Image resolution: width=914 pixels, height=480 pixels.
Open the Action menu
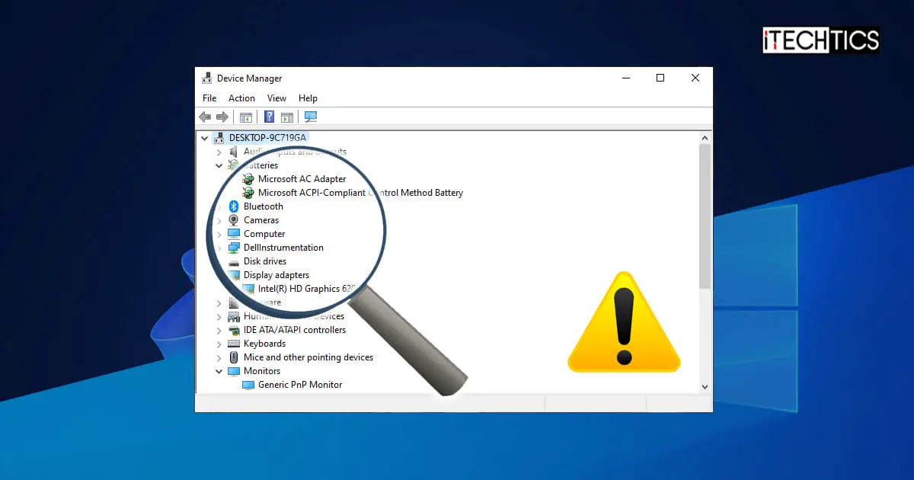[x=241, y=98]
